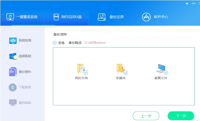Viewport: 200px width, 121px height.
Task: Click the 桌面文件 label text
Action: pyautogui.click(x=161, y=78)
